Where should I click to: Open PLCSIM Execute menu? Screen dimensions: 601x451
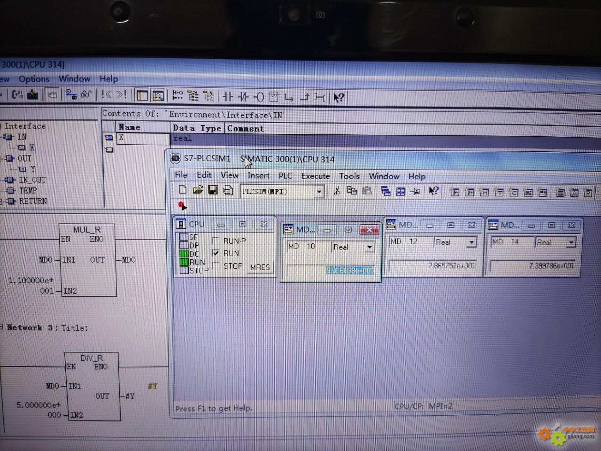[316, 176]
